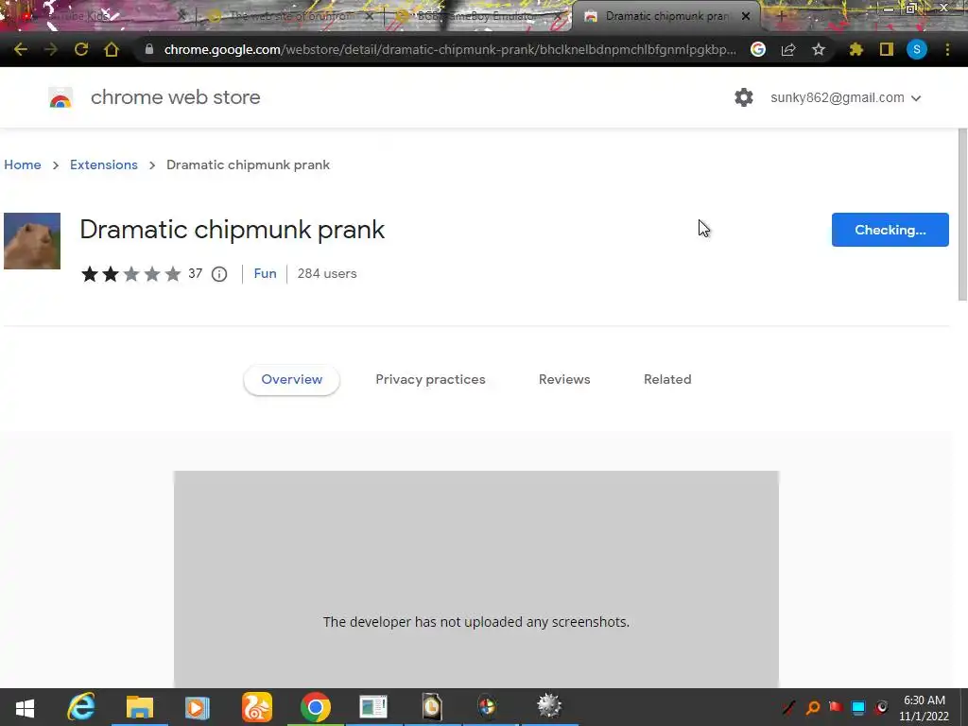968x726 pixels.
Task: Open a new browser tab with plus
Action: point(781,17)
